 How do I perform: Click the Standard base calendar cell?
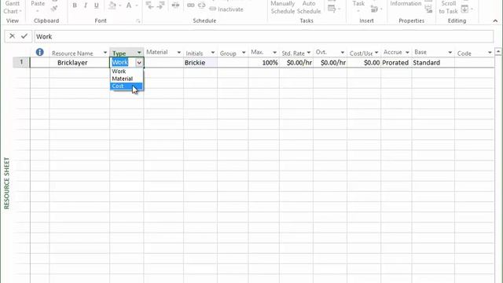click(x=433, y=63)
